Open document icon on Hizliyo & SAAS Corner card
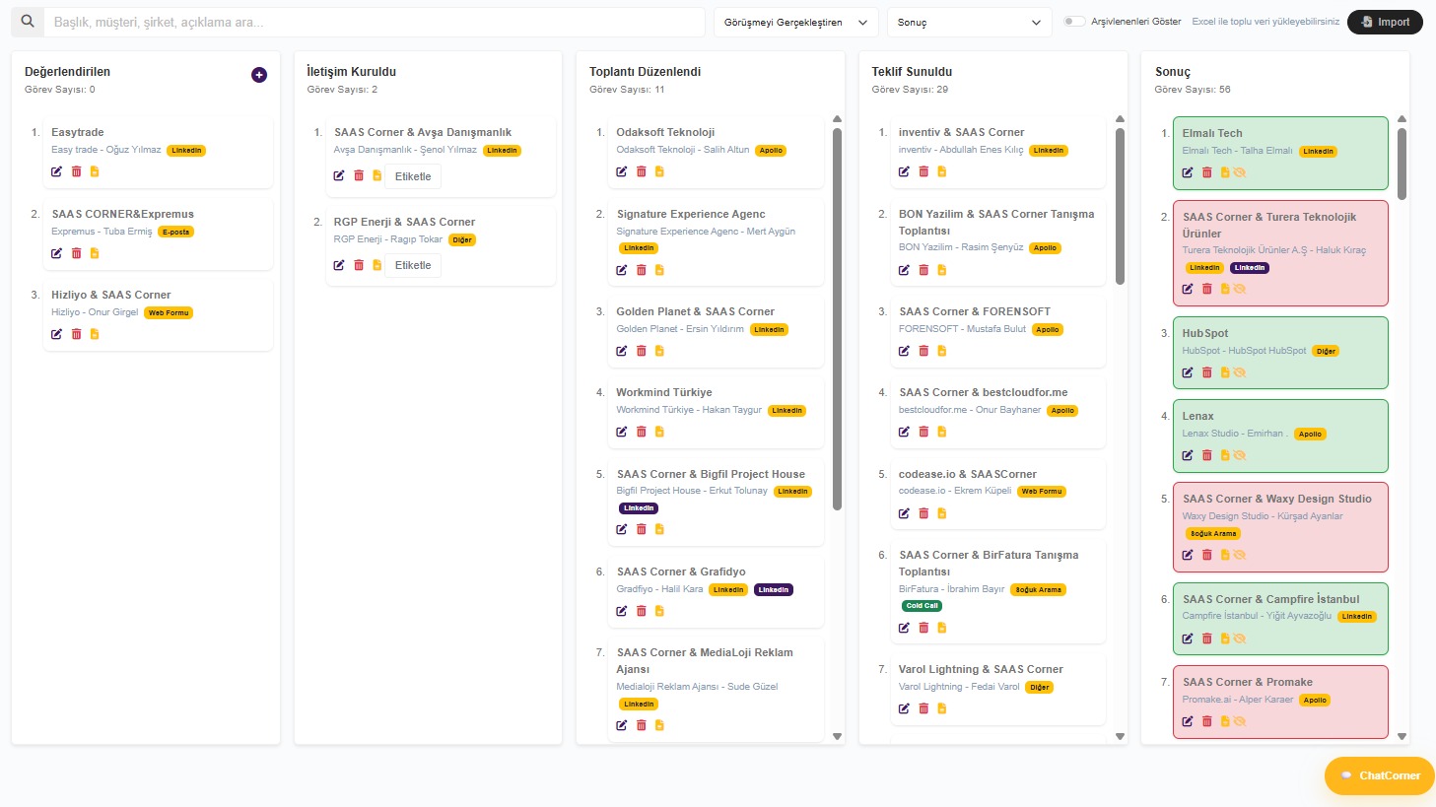The height and width of the screenshot is (807, 1436). (95, 334)
